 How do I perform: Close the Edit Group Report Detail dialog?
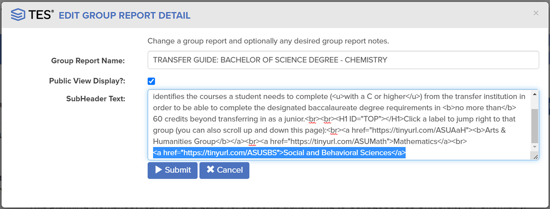[536, 13]
